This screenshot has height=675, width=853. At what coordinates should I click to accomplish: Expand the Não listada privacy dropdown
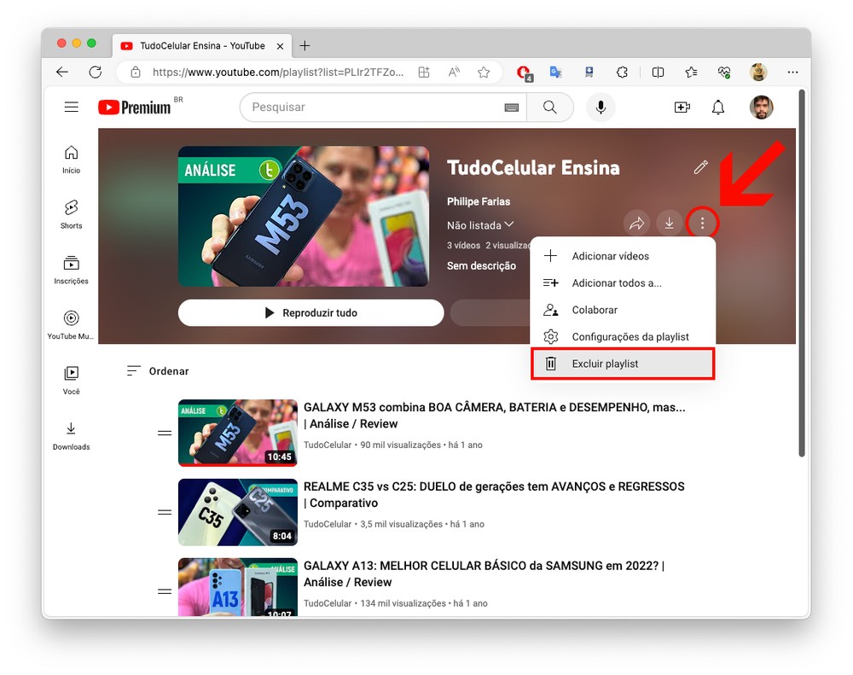point(481,225)
